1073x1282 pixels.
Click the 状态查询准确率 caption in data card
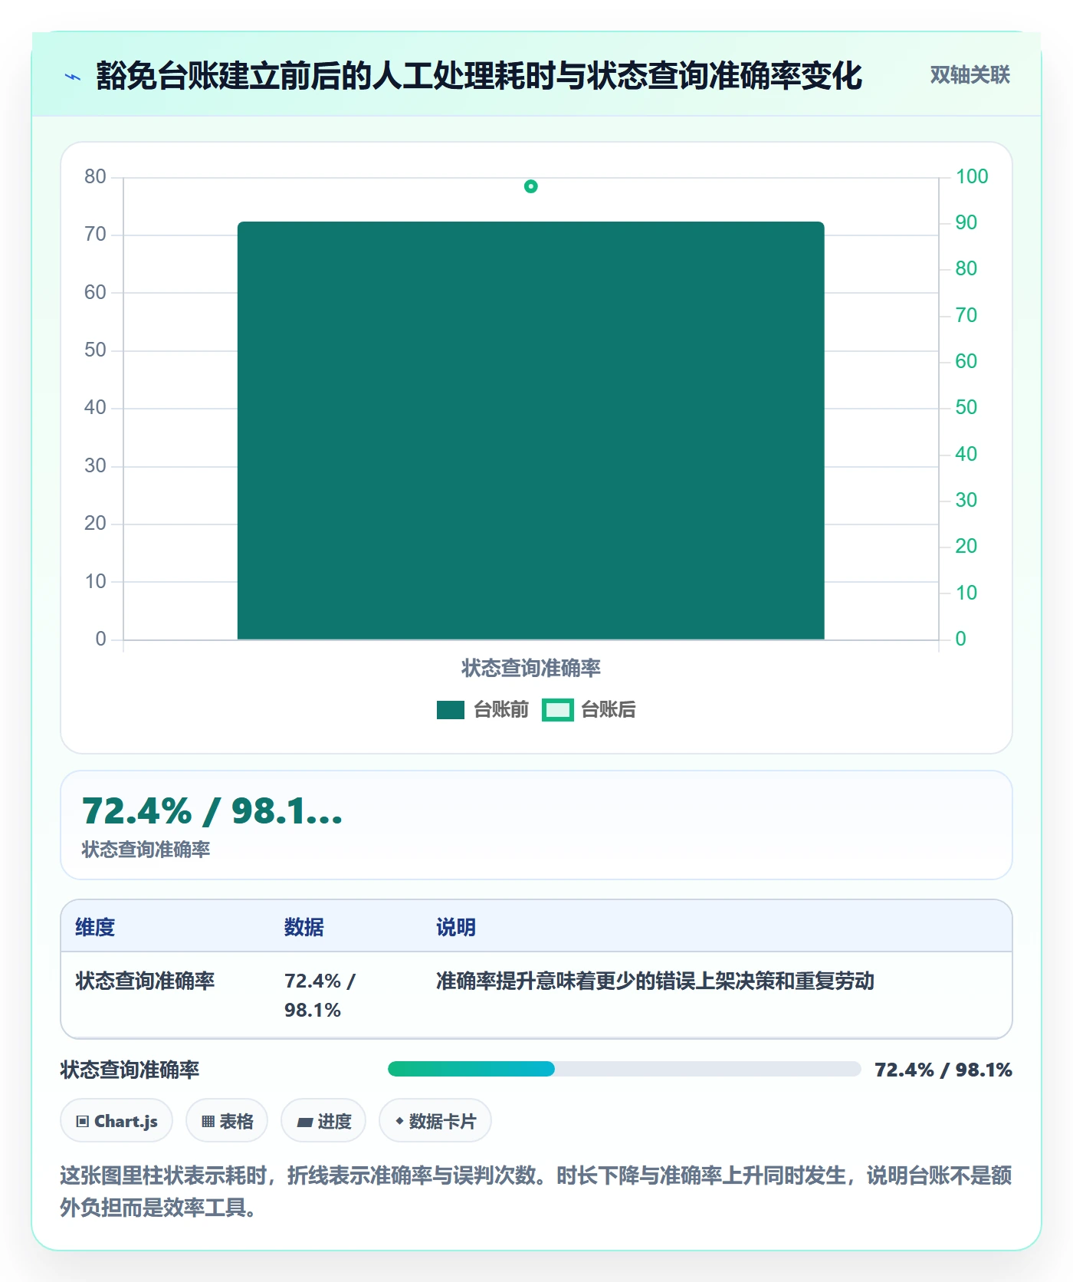click(x=146, y=850)
